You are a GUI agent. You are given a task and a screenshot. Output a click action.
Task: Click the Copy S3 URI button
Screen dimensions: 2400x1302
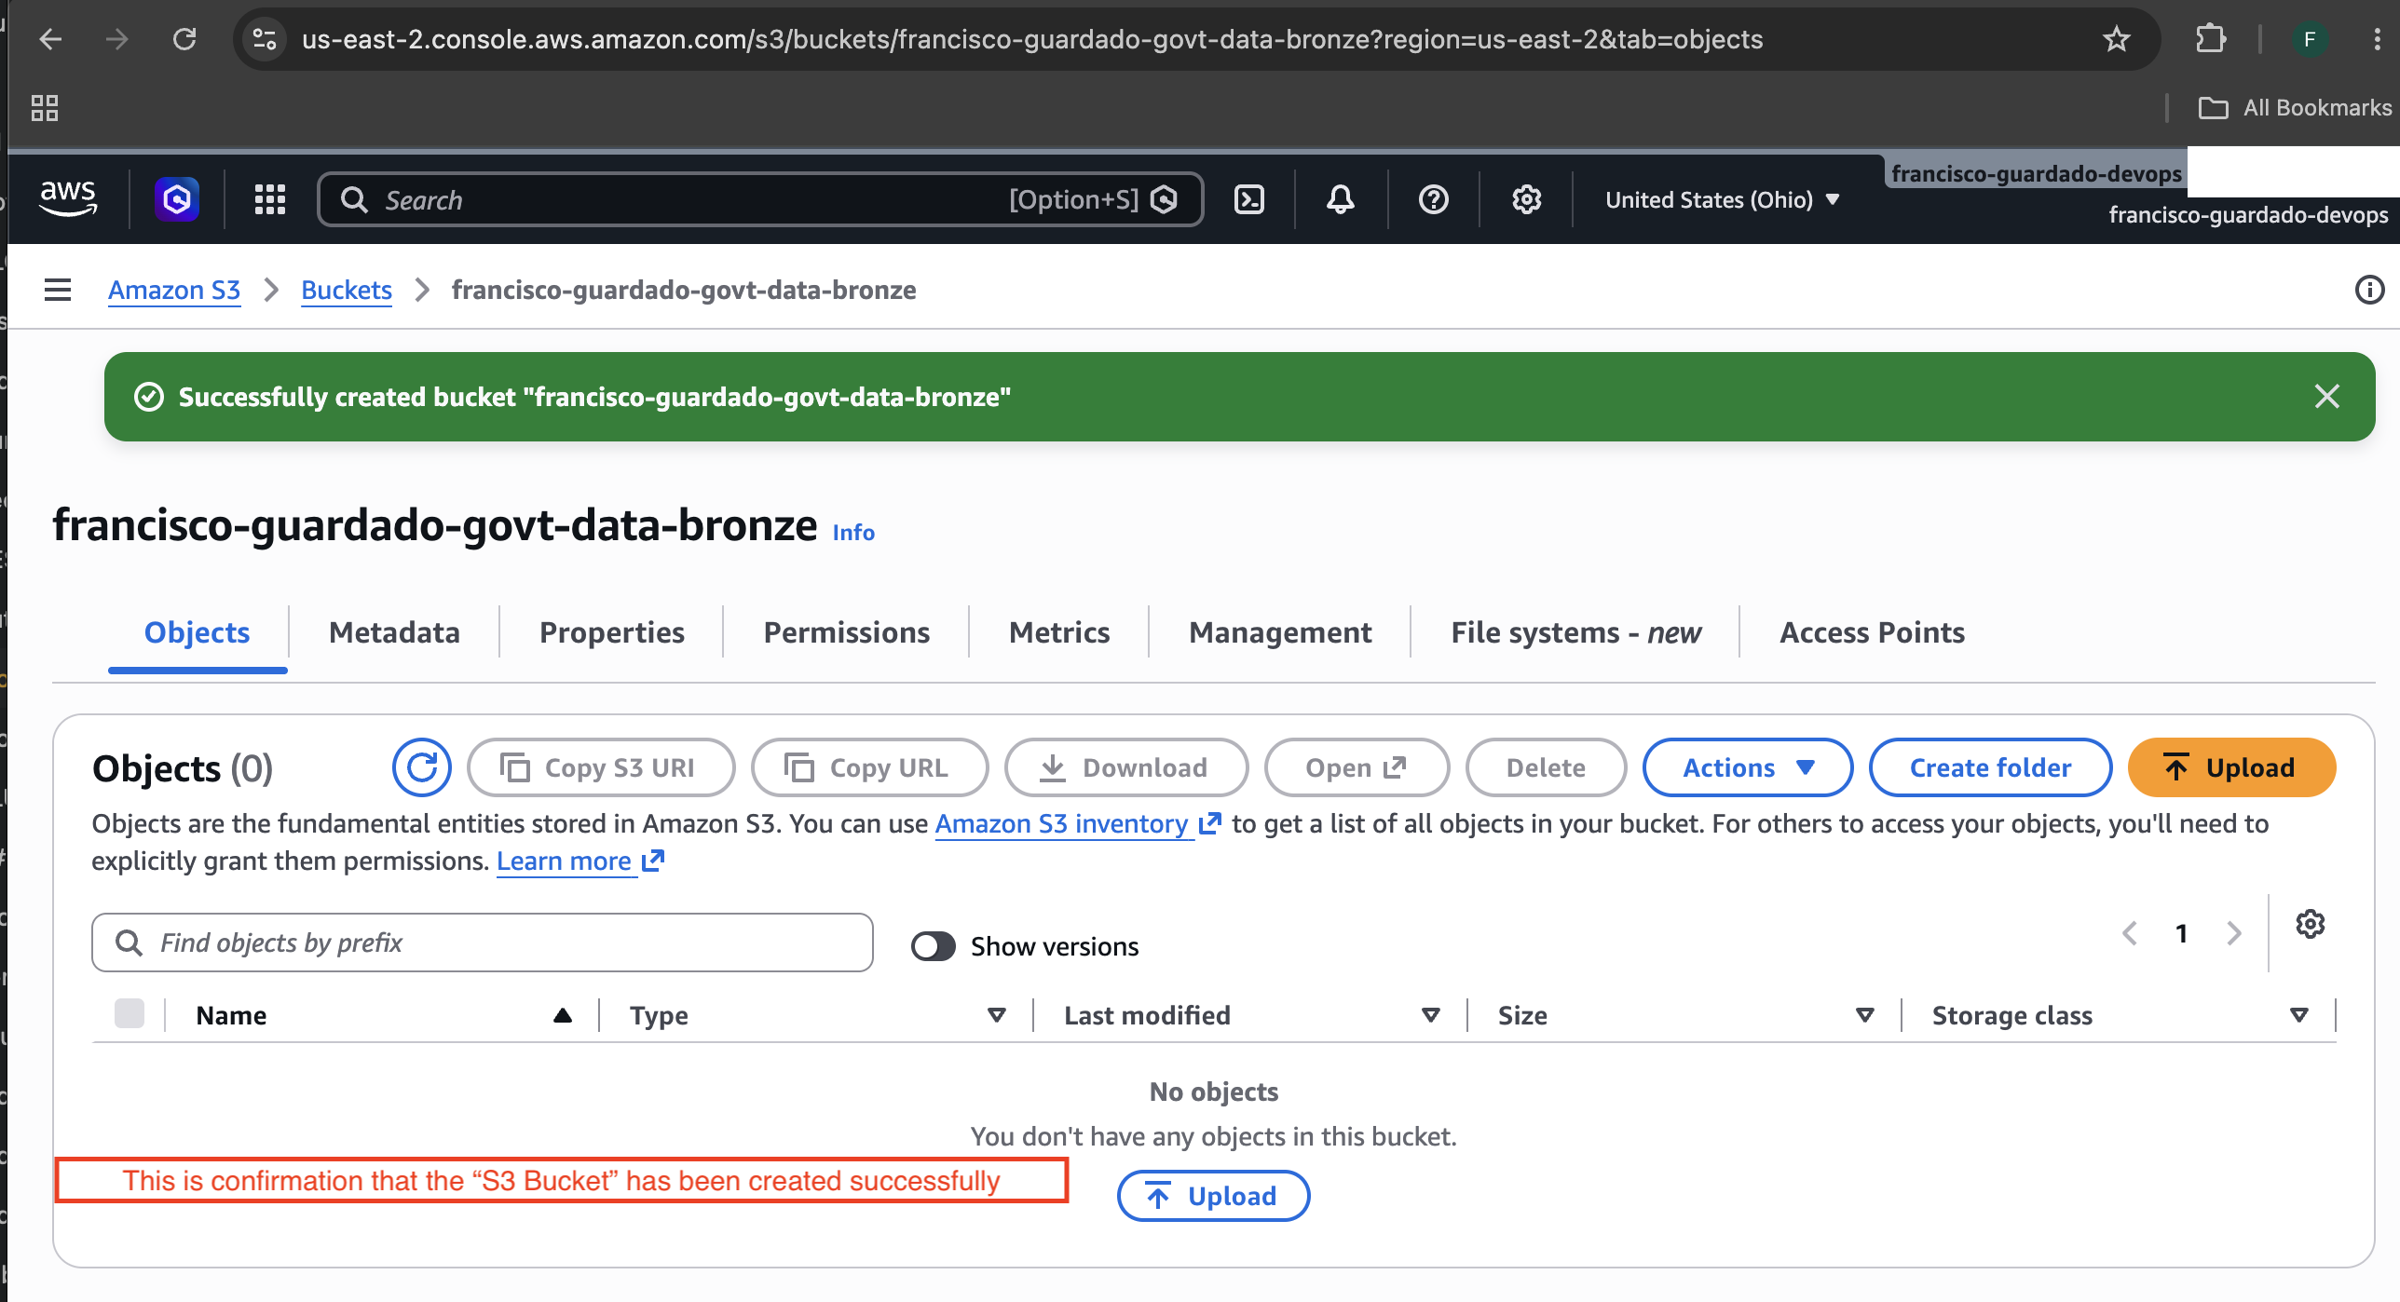point(601,767)
